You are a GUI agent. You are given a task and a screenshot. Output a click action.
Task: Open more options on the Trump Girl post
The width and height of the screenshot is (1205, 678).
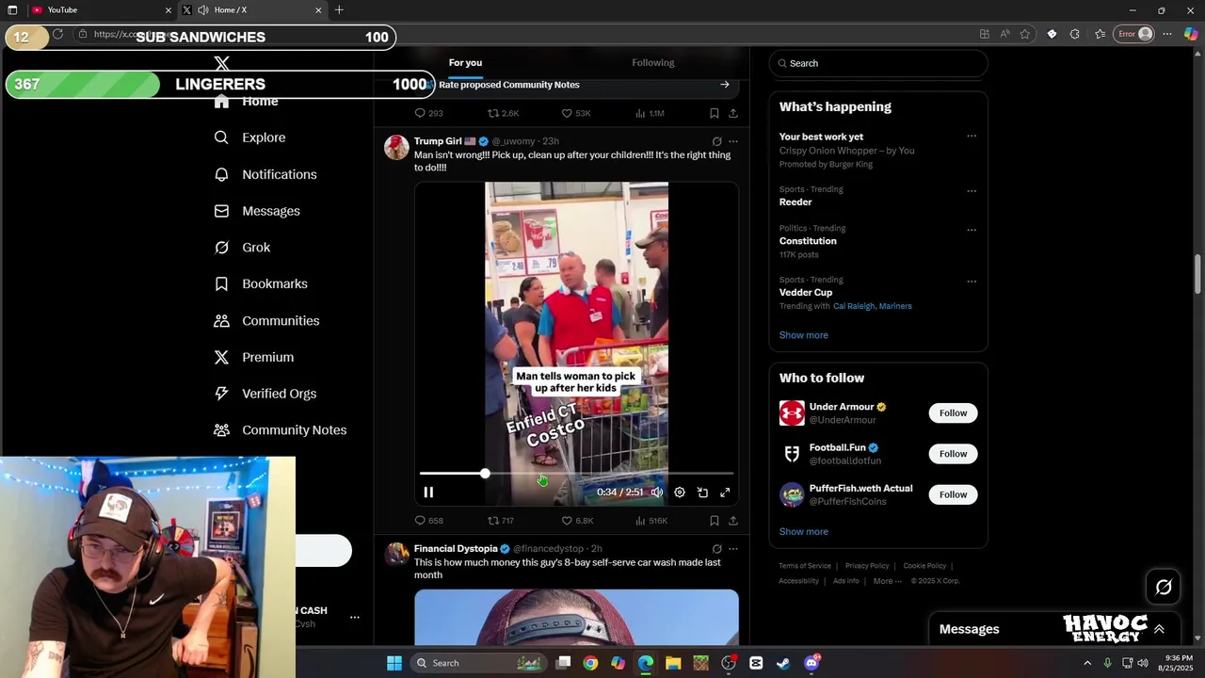coord(733,141)
